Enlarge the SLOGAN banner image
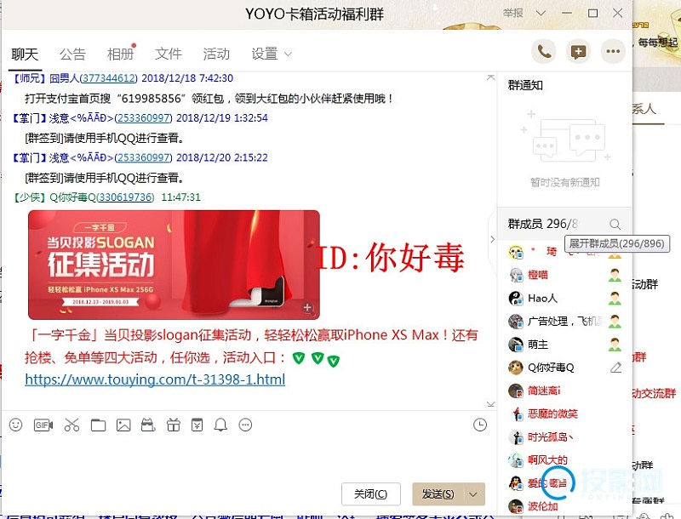The width and height of the screenshot is (681, 519). pyautogui.click(x=307, y=308)
